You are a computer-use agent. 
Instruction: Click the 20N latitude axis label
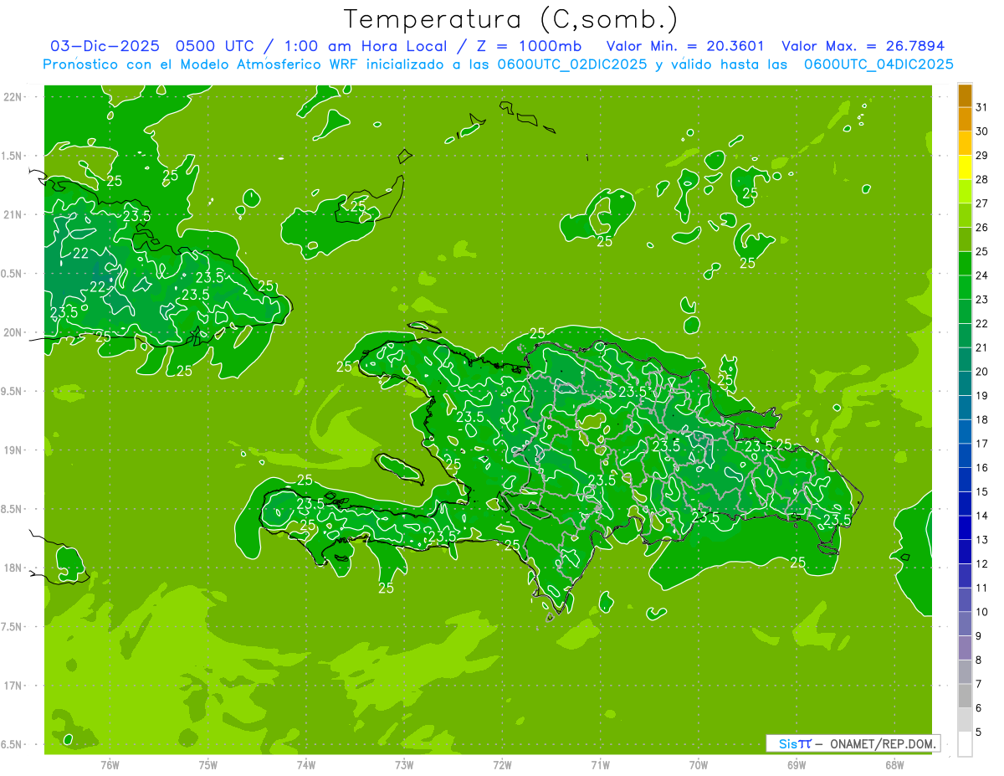point(14,332)
